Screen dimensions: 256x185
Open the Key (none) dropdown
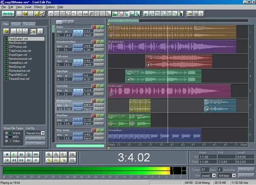tap(214, 176)
